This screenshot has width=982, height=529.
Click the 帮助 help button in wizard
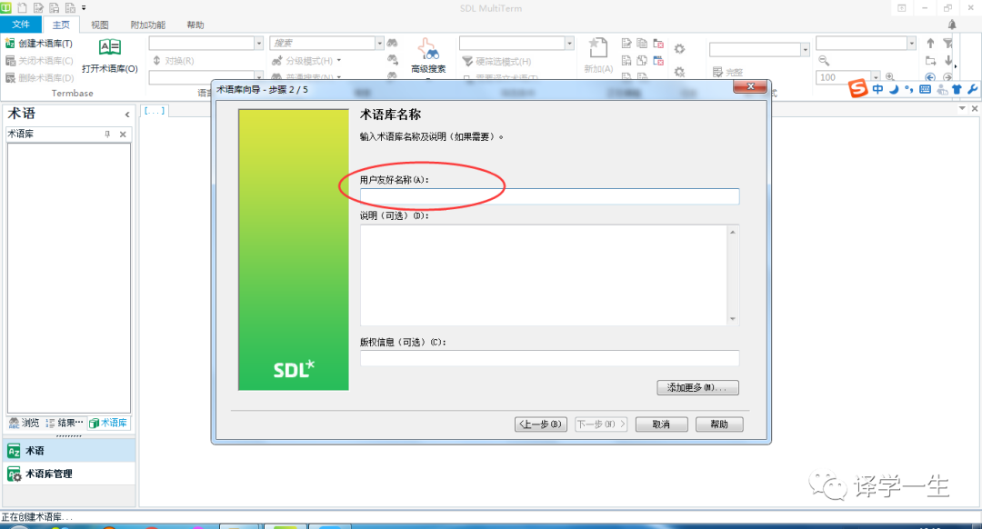(x=719, y=424)
